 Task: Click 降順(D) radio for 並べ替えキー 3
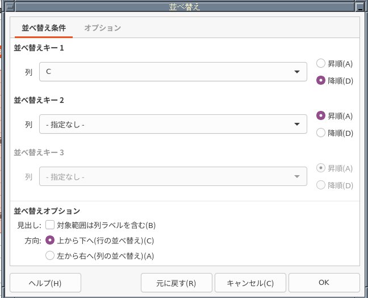321,185
